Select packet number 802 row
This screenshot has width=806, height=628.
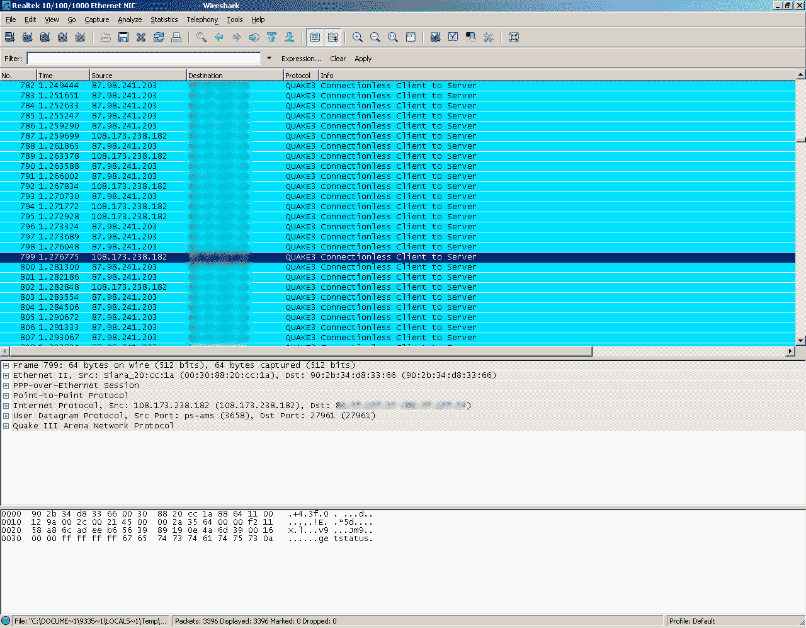pyautogui.click(x=397, y=287)
